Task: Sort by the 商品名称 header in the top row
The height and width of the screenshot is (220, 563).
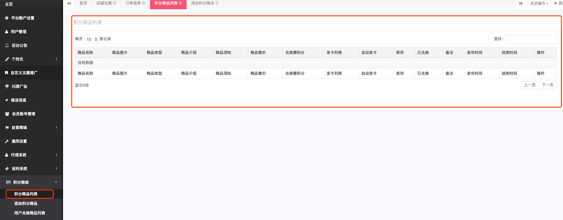Action: 92,53
